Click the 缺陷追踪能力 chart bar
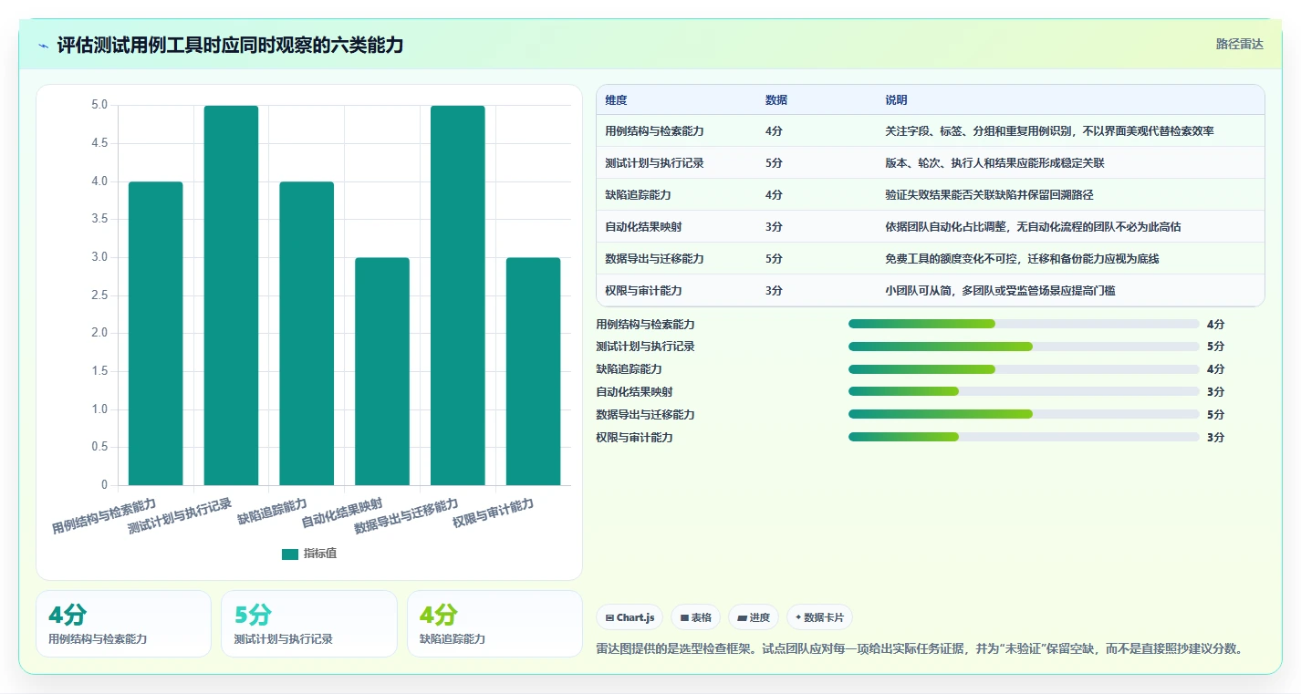The height and width of the screenshot is (694, 1301). click(307, 333)
